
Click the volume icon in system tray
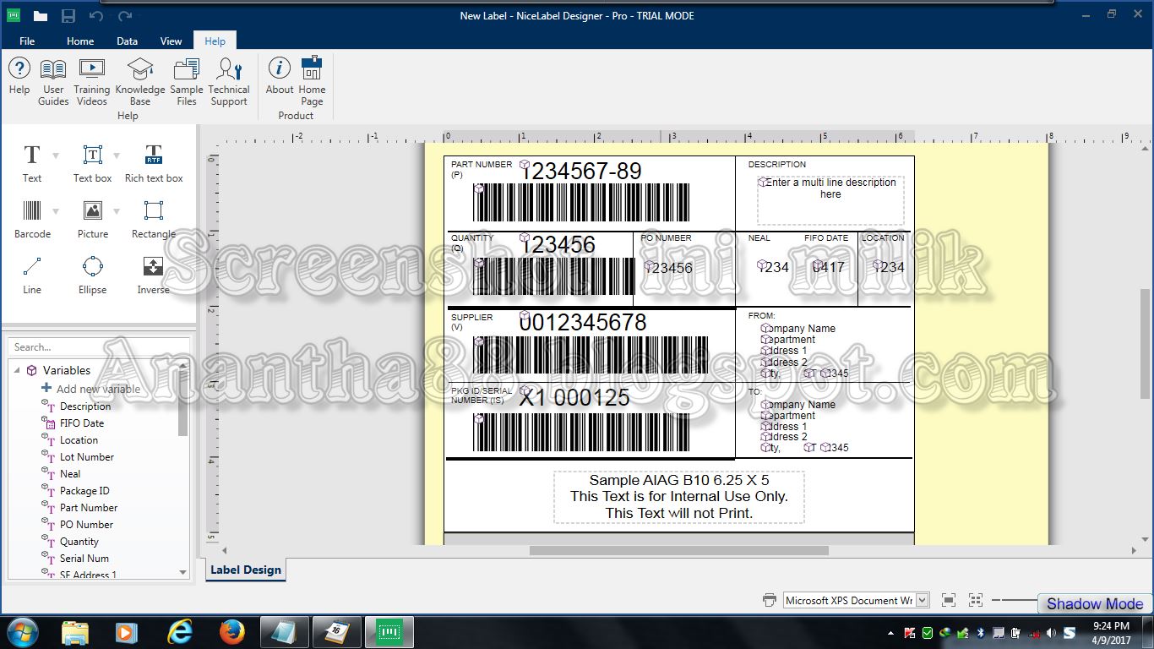[1050, 632]
